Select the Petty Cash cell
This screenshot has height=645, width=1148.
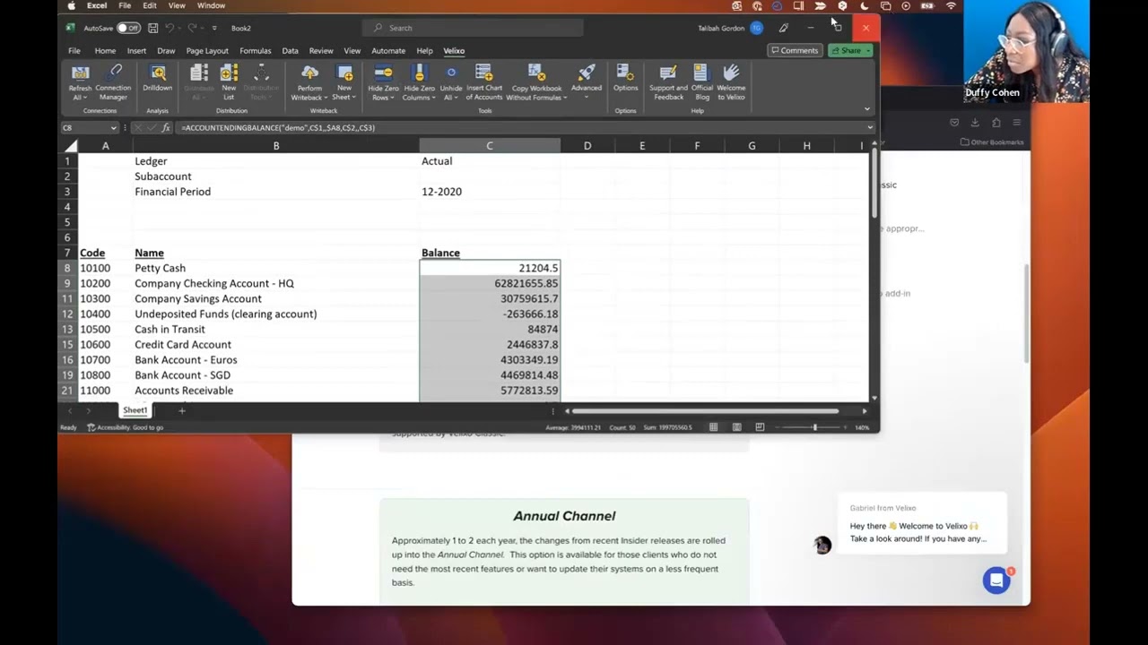point(276,268)
